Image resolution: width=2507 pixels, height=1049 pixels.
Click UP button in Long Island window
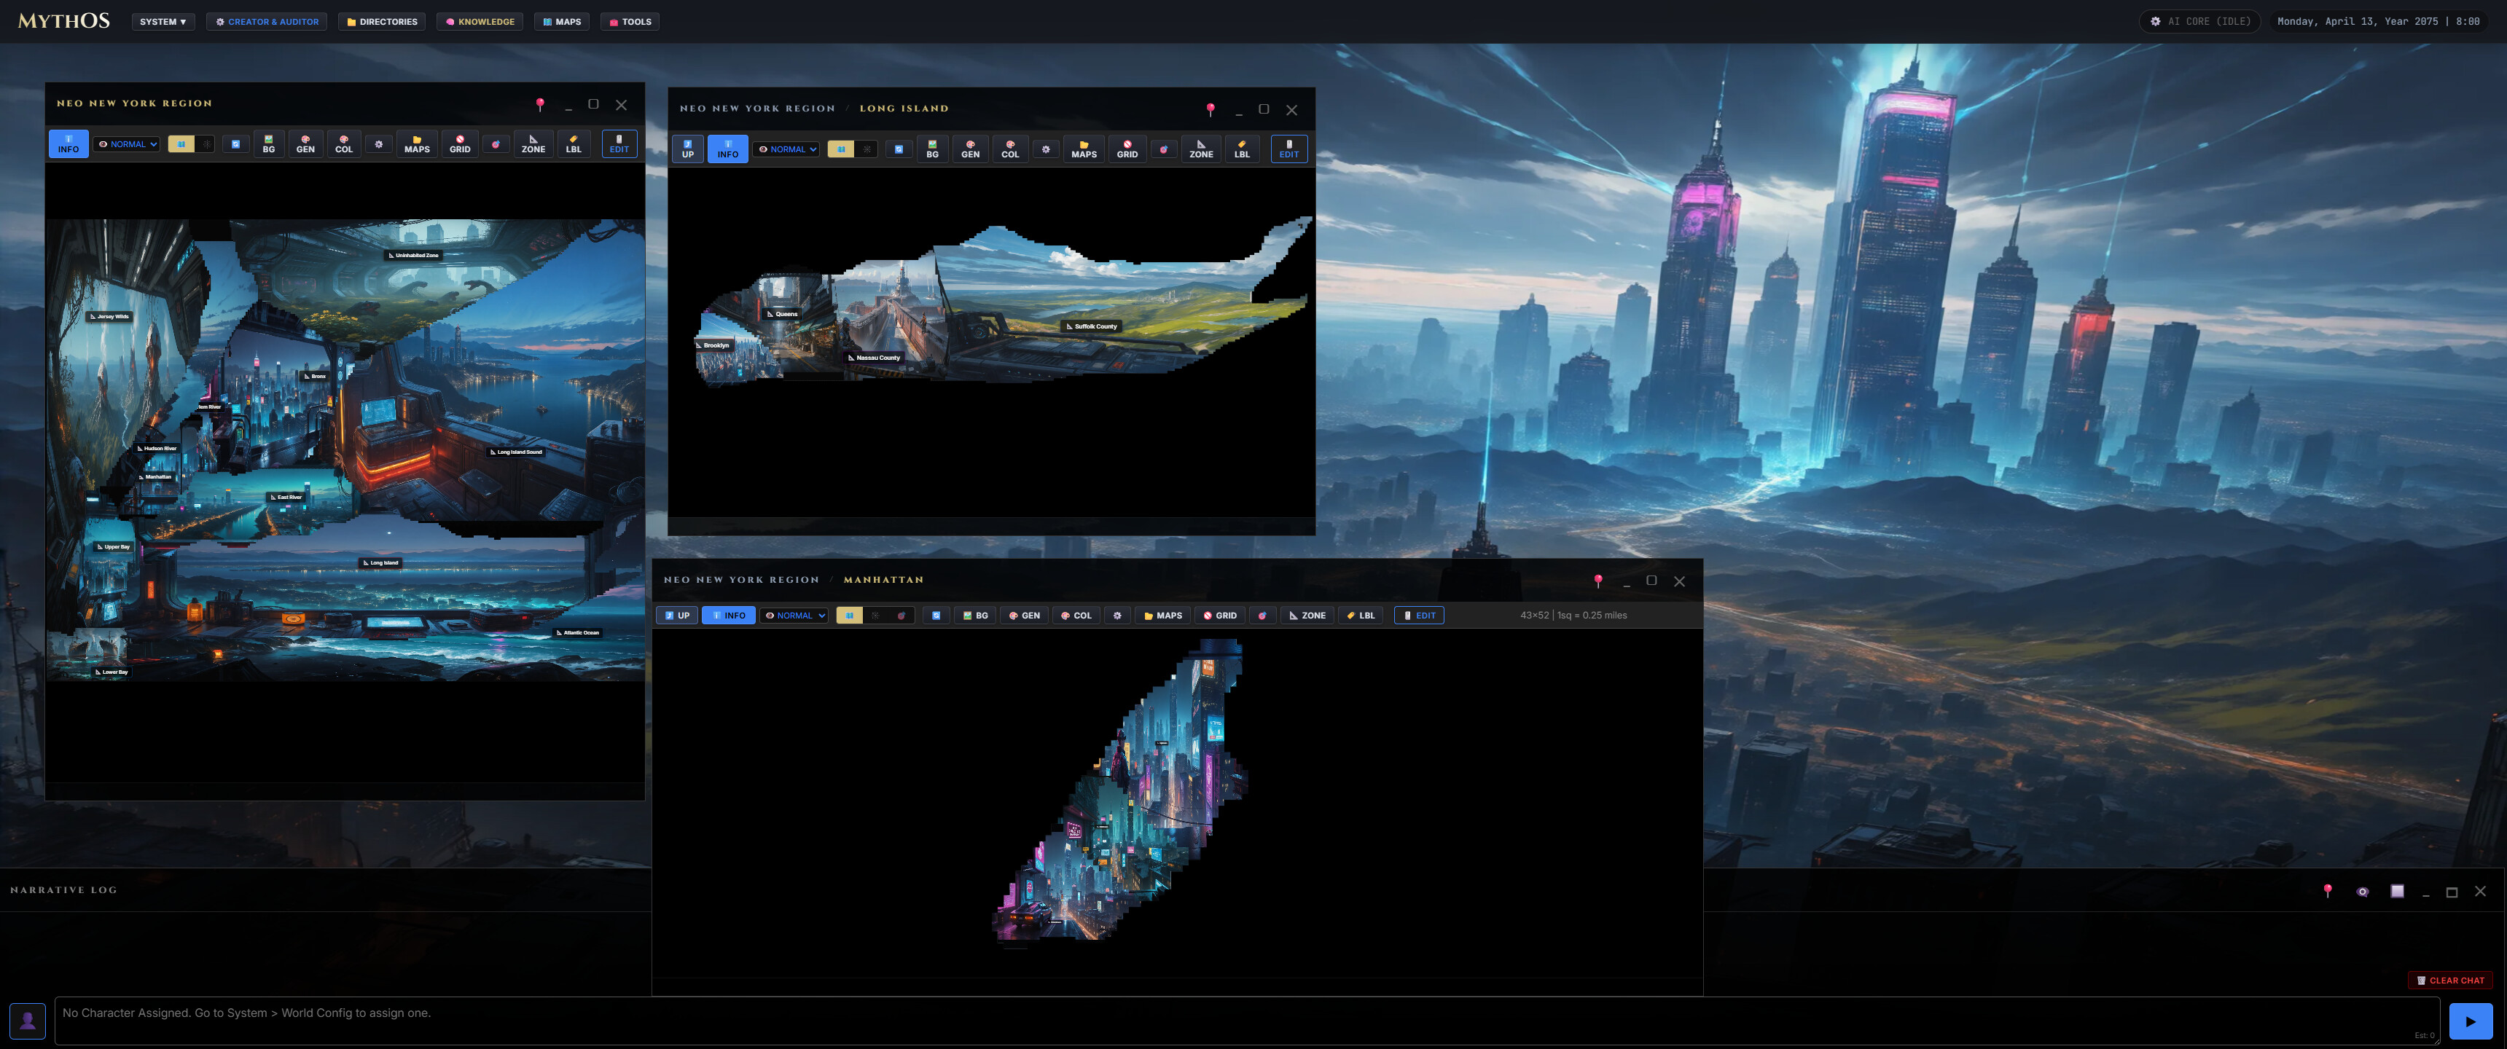pos(687,149)
